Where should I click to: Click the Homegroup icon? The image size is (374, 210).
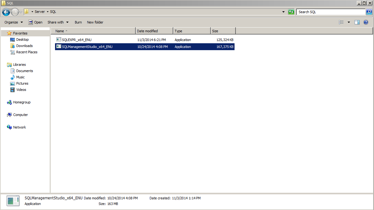click(9, 102)
